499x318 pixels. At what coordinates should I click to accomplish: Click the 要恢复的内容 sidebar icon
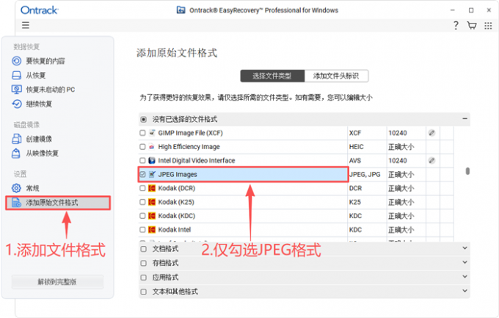pos(17,61)
